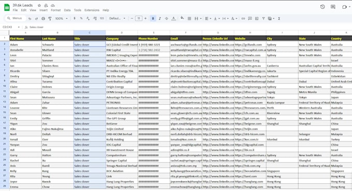Open the functions sigma icon
Image resolution: width=352 pixels, height=191 pixels.
tap(279, 19)
